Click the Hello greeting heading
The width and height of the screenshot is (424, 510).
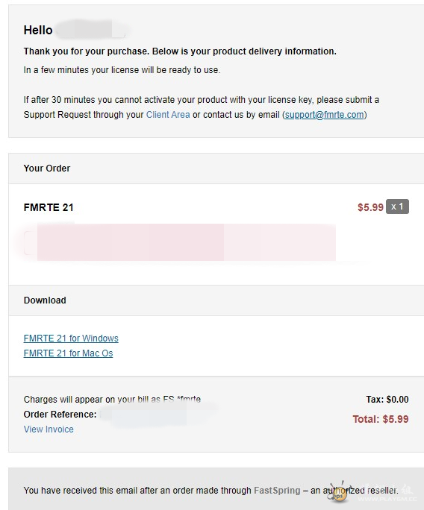click(38, 31)
